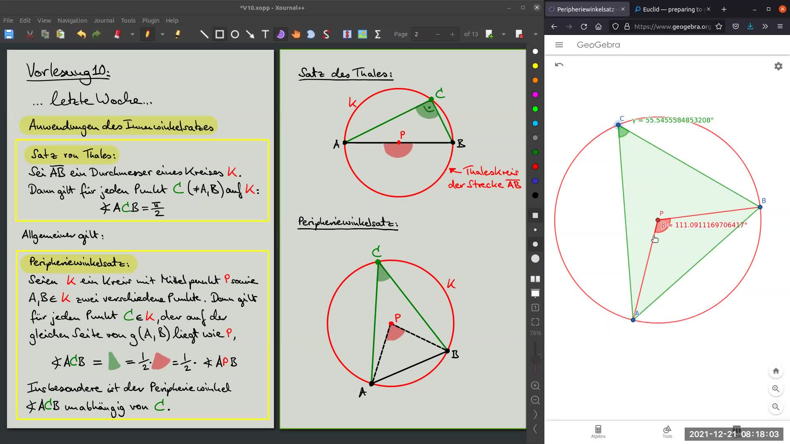Image resolution: width=790 pixels, height=444 pixels.
Task: Click the shape/rectangle drawing tool
Action: pyautogui.click(x=220, y=34)
